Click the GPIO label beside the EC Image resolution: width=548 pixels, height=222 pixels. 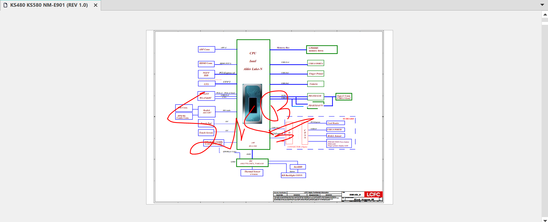tap(233, 162)
